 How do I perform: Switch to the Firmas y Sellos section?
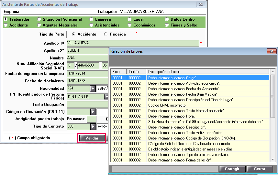(167, 25)
